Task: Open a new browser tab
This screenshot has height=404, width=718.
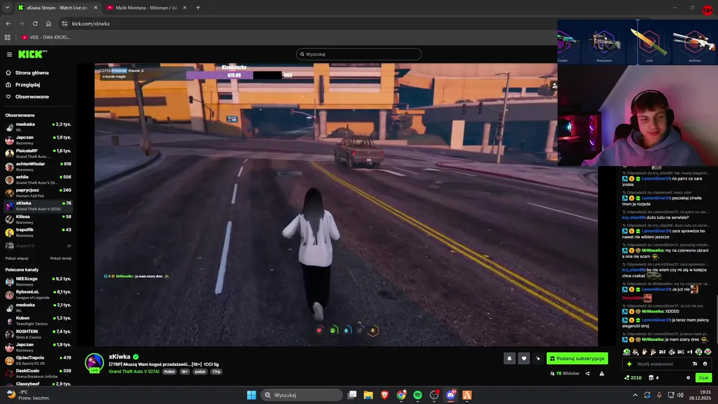Action: 198,8
